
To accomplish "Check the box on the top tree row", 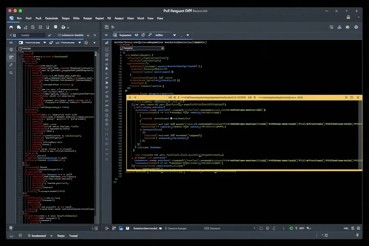I will [x=20, y=48].
